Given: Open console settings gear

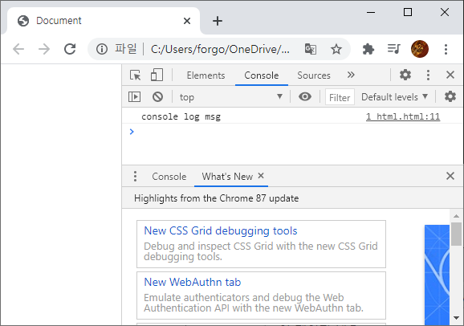Looking at the screenshot, I should tap(450, 96).
